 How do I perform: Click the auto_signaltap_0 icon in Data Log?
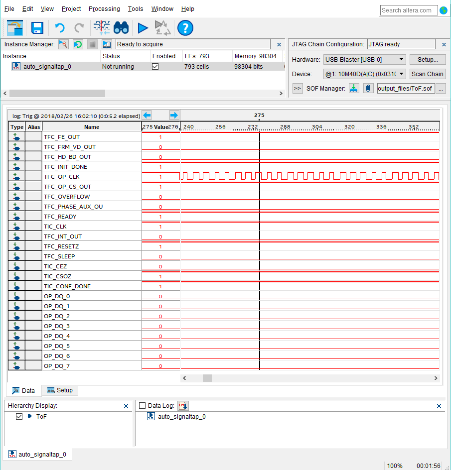pyautogui.click(x=150, y=416)
